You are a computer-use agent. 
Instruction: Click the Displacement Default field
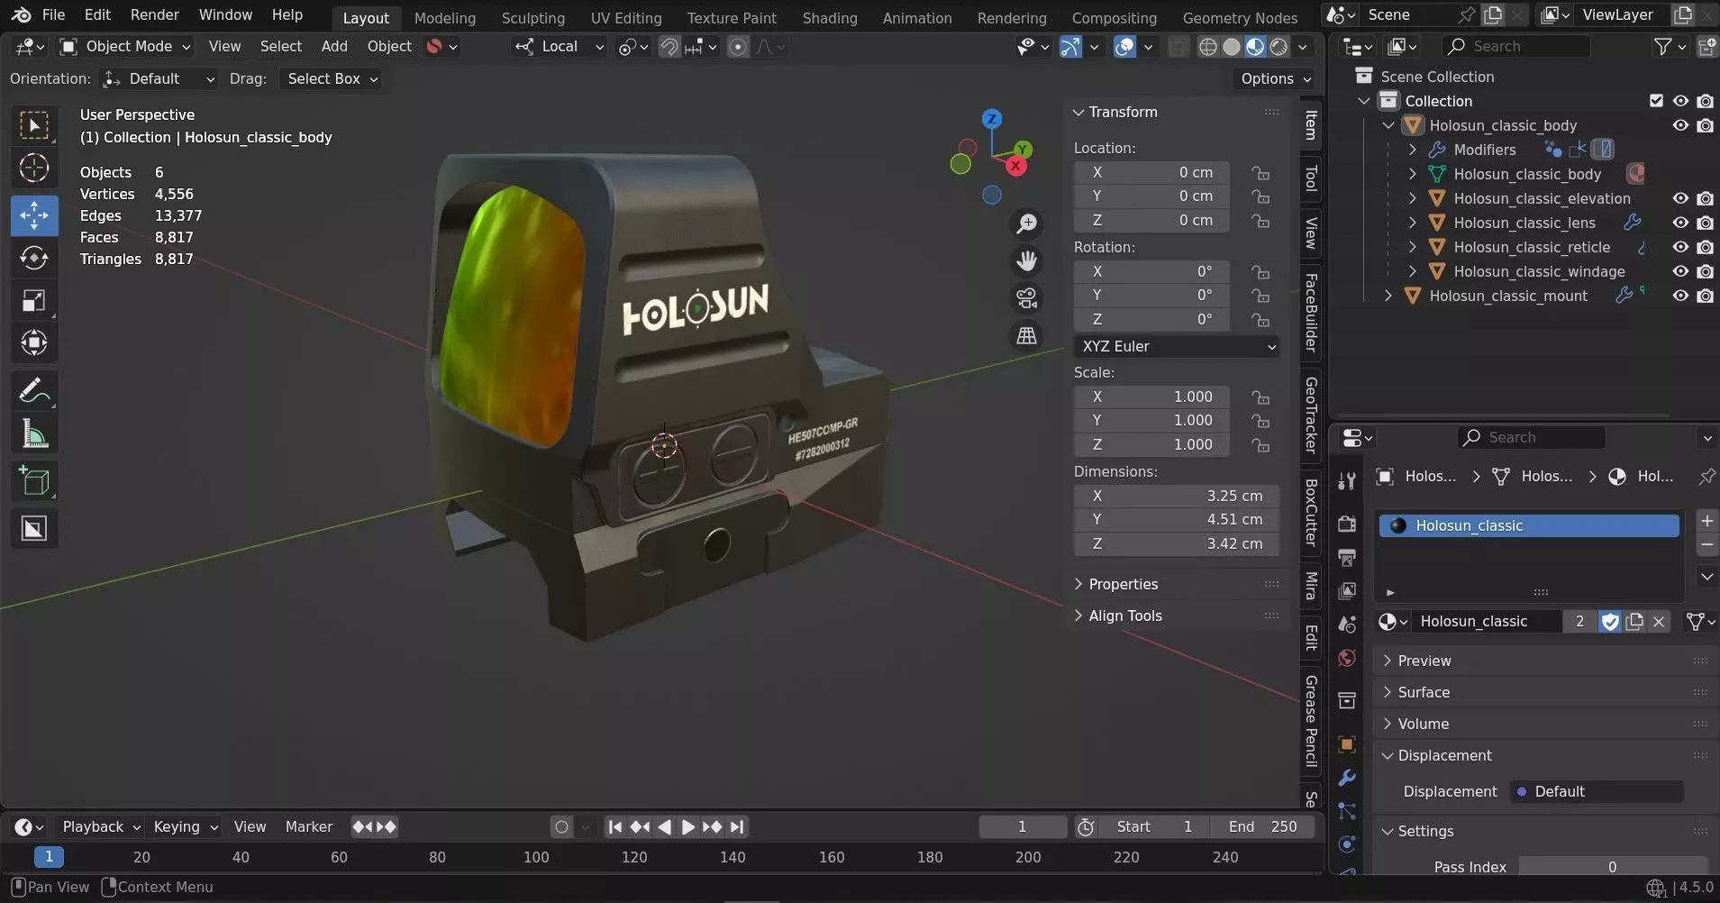tap(1596, 791)
